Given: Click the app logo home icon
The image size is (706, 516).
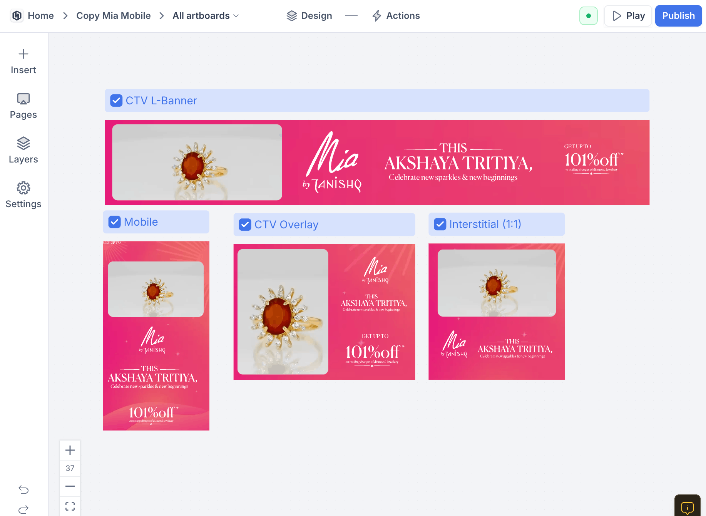Looking at the screenshot, I should point(17,16).
